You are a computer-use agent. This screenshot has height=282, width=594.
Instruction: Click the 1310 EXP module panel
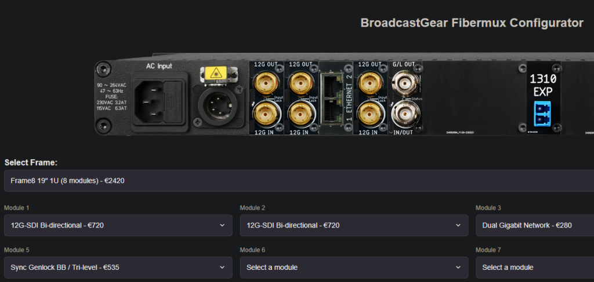click(x=543, y=98)
